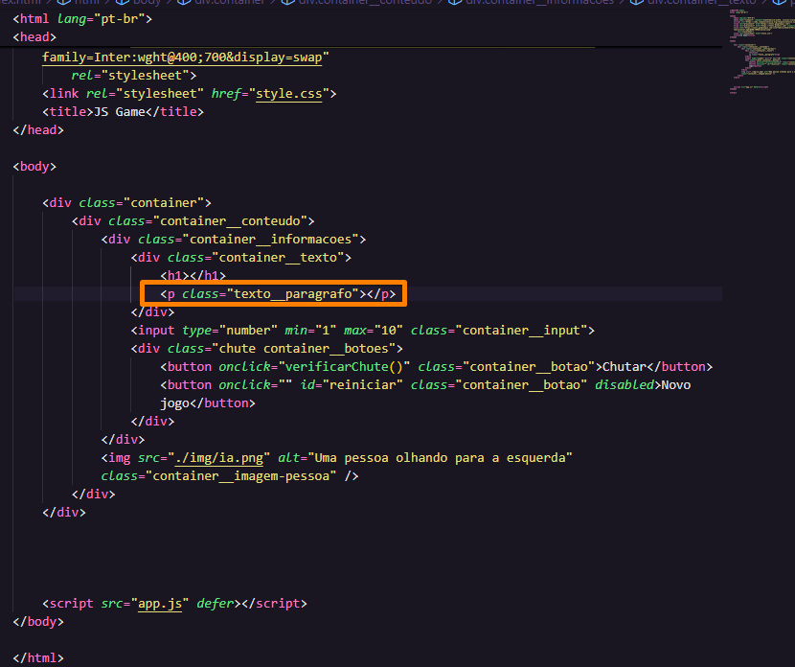Place cursor in the title text "JS Game"

coord(119,111)
